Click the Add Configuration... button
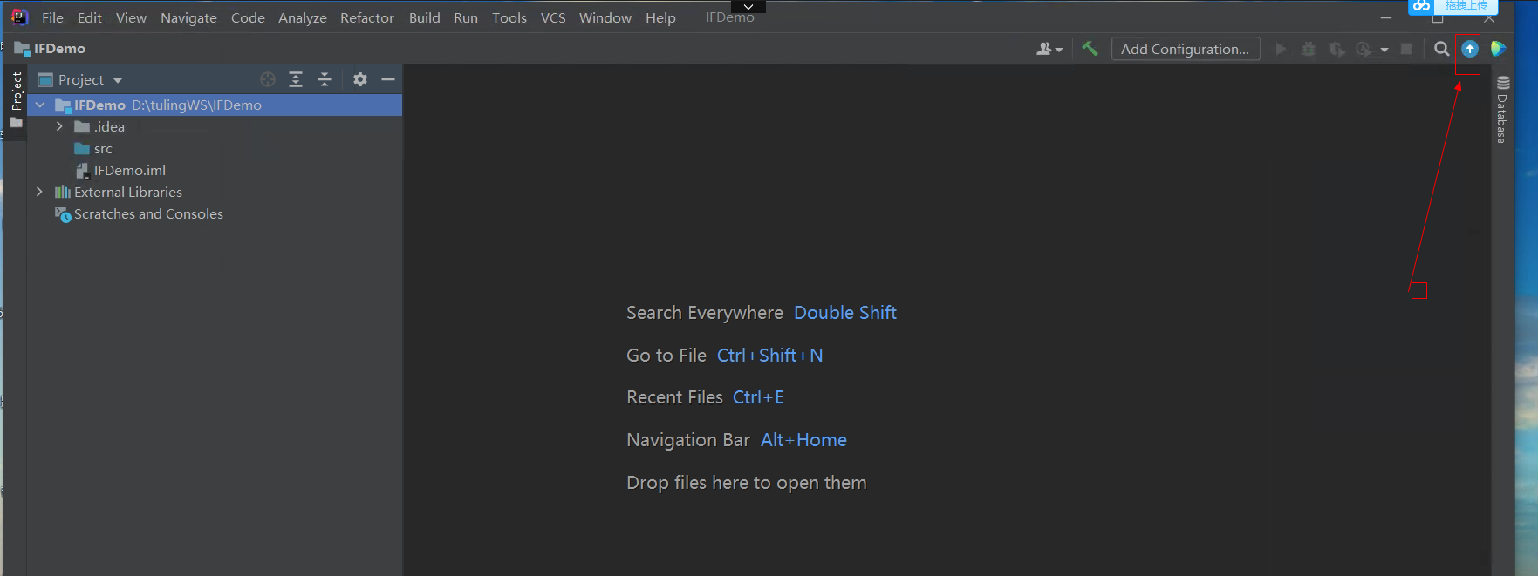Viewport: 1538px width, 576px height. tap(1185, 49)
